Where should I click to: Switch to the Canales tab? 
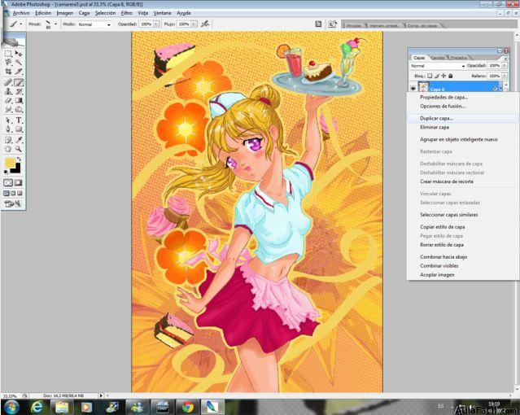438,58
